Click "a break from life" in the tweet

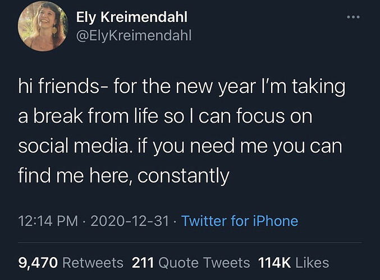coord(97,118)
